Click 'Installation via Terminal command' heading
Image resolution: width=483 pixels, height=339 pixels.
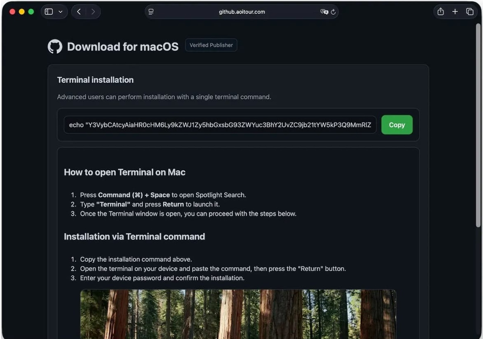pyautogui.click(x=134, y=236)
